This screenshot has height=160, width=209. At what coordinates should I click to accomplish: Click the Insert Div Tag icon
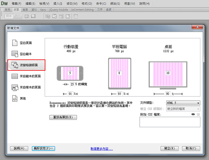(x=27, y=16)
